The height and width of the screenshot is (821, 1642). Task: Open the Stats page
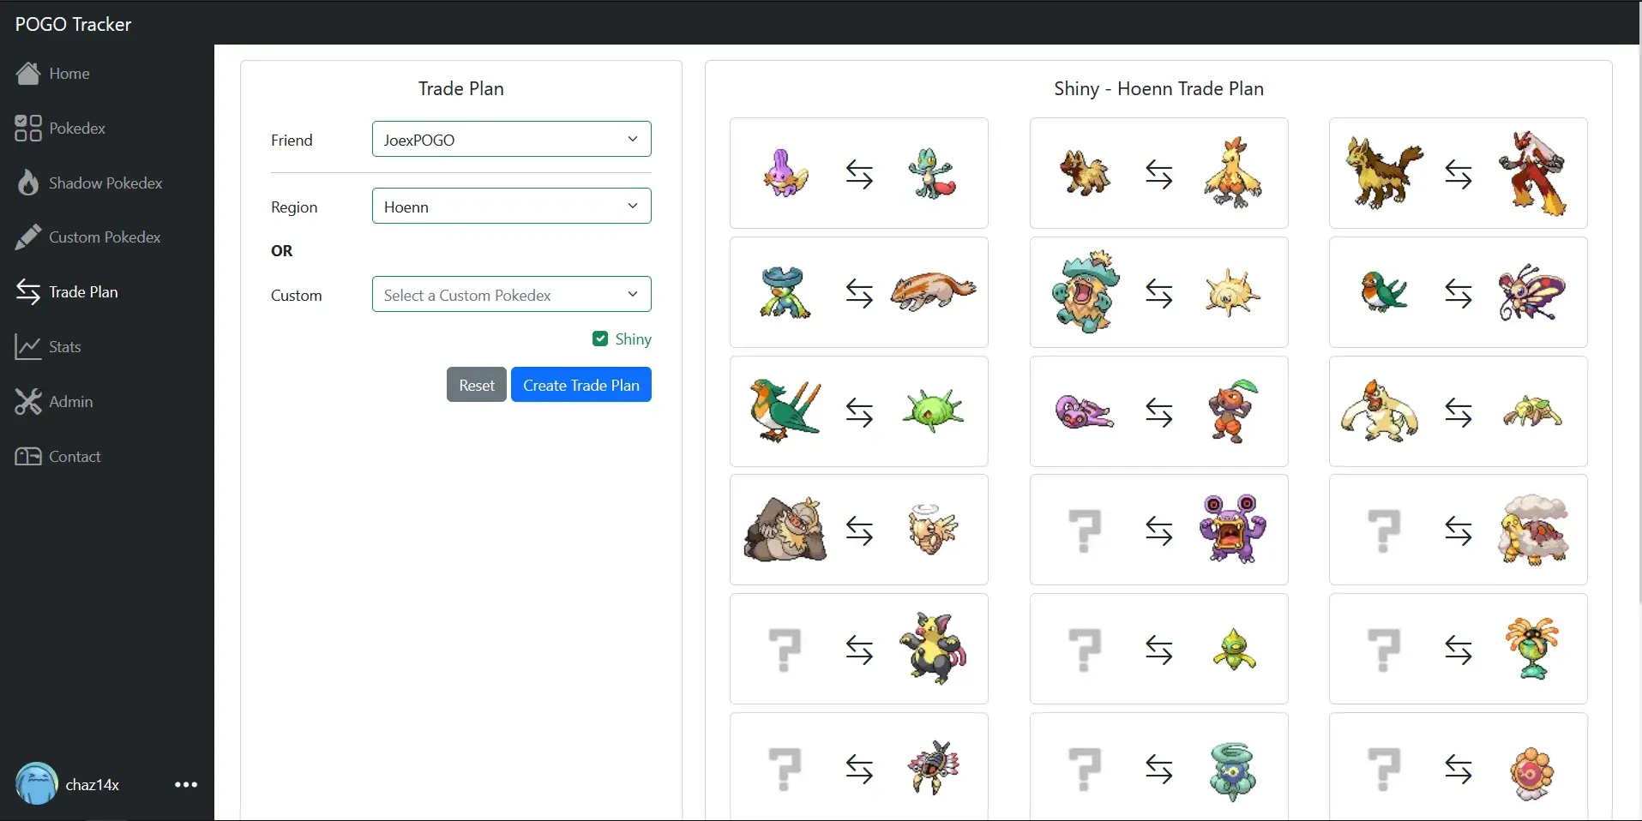(x=64, y=347)
